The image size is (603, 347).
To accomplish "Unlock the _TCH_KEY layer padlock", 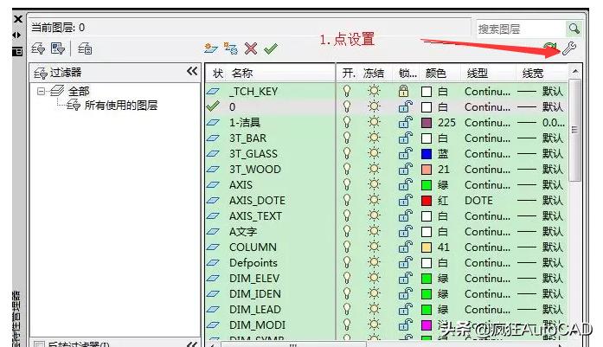I will coord(403,91).
